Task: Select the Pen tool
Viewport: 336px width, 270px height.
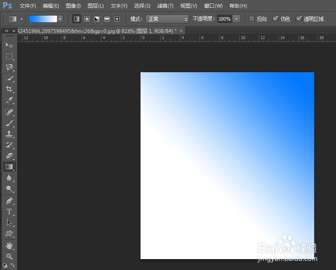Action: (x=9, y=201)
